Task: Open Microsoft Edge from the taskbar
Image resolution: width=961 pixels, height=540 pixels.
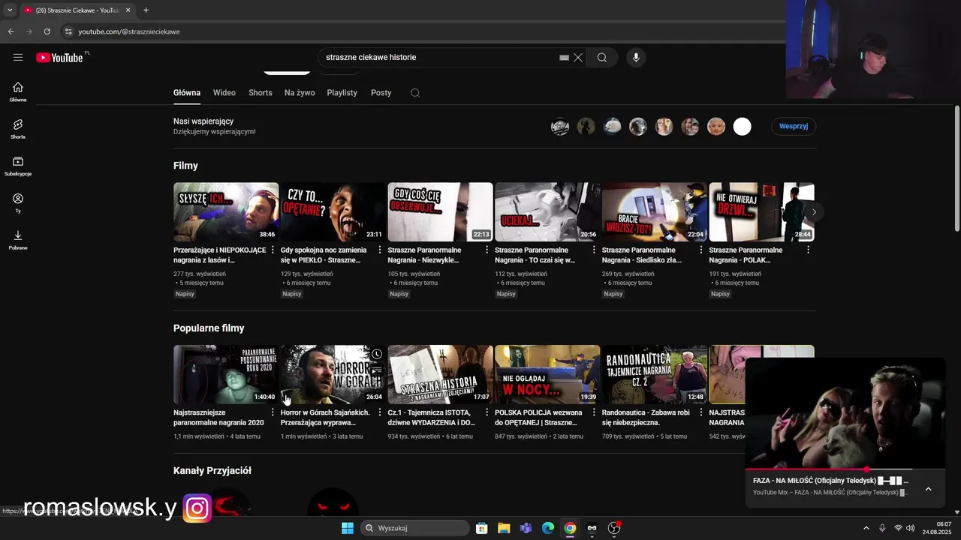Action: click(548, 528)
